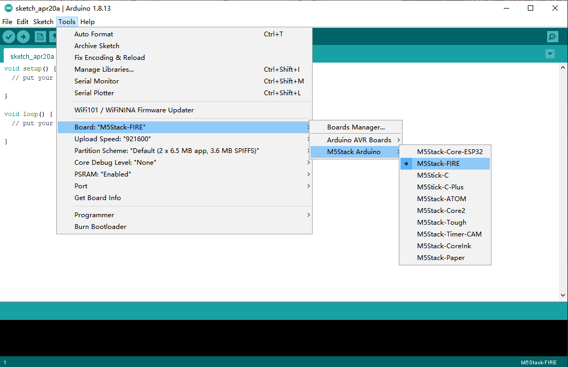Expand the M5Stack Arduino submenu
This screenshot has width=568, height=367.
pos(355,151)
